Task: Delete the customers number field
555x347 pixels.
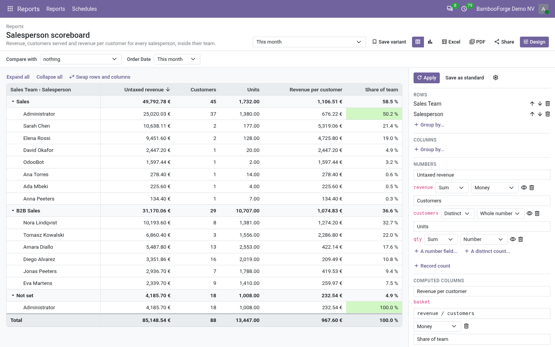Action: [537, 214]
